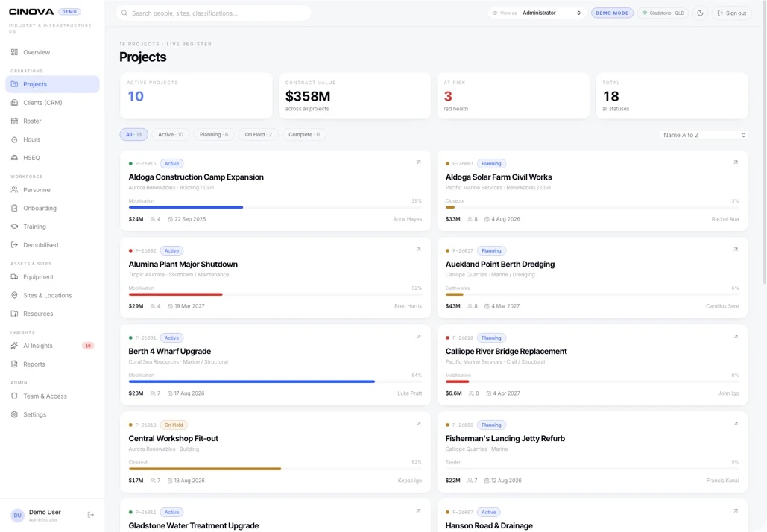Viewport: 767px width, 532px height.
Task: Click the At Risk 3 card
Action: coord(513,96)
